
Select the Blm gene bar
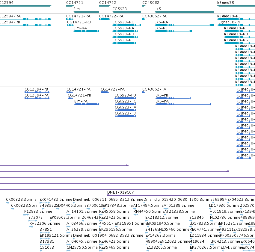pos(86,12)
